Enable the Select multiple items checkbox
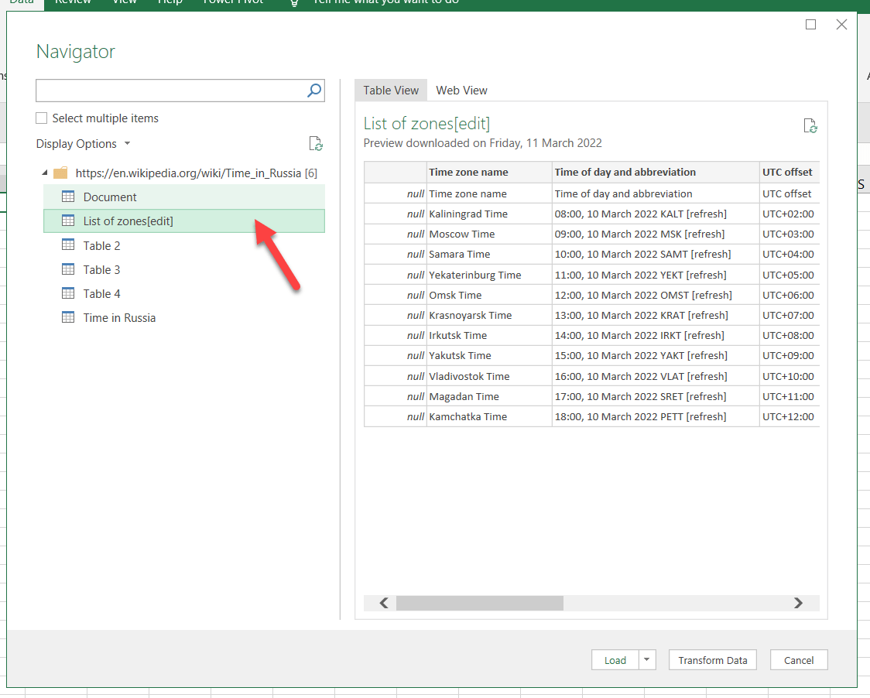Viewport: 870px width, 698px height. click(42, 118)
